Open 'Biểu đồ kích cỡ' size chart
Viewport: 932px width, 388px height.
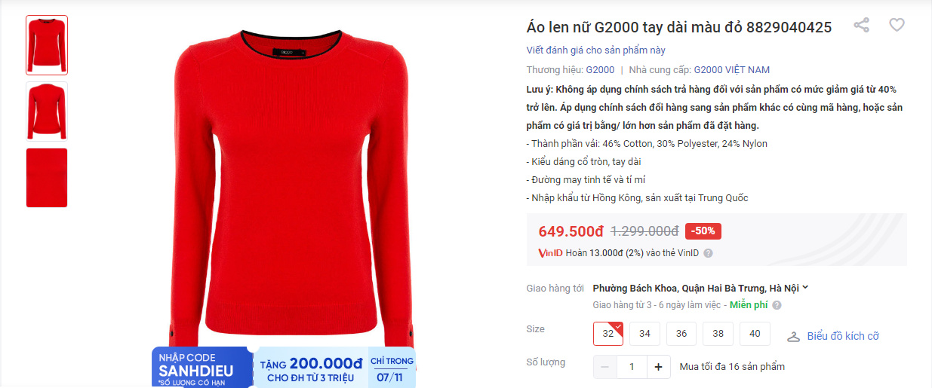click(x=843, y=337)
